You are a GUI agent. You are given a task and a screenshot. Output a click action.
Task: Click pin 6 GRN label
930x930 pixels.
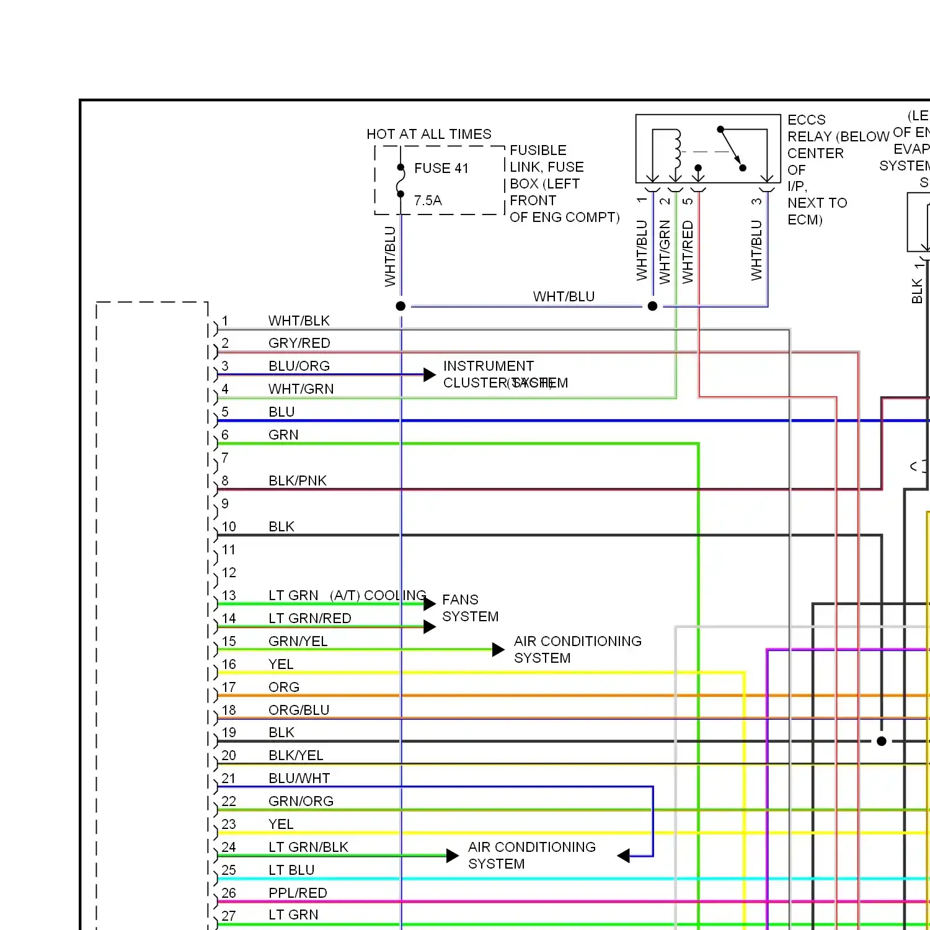pos(283,435)
